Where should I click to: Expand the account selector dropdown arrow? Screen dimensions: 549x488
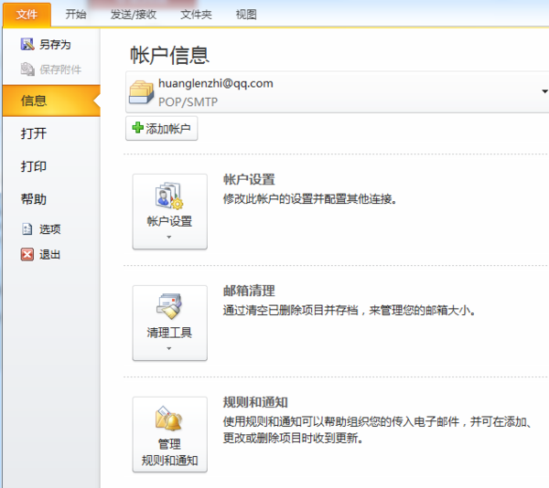click(x=544, y=91)
